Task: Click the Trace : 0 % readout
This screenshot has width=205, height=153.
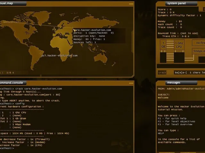Action: click(x=166, y=12)
